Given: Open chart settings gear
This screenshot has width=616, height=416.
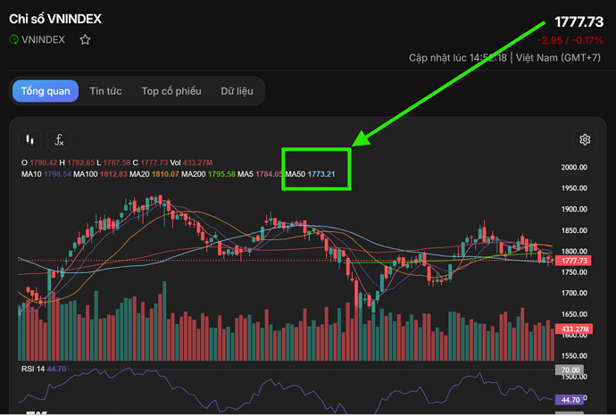Looking at the screenshot, I should tap(585, 139).
